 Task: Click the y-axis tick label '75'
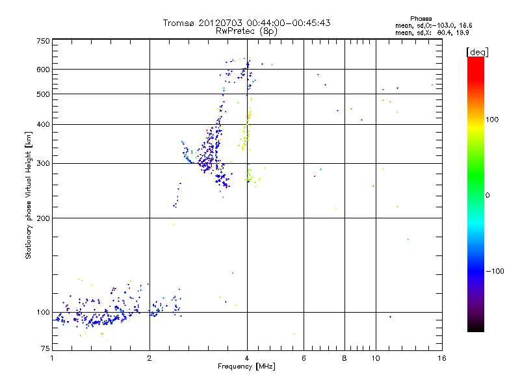(45, 348)
